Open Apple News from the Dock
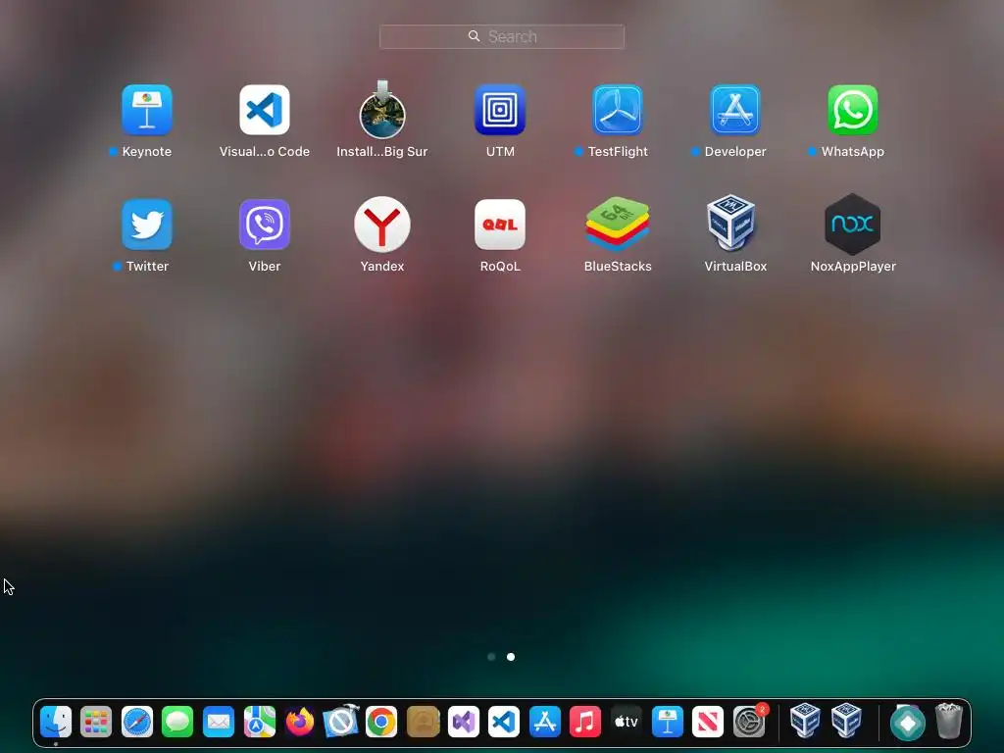This screenshot has width=1004, height=753. [x=708, y=723]
